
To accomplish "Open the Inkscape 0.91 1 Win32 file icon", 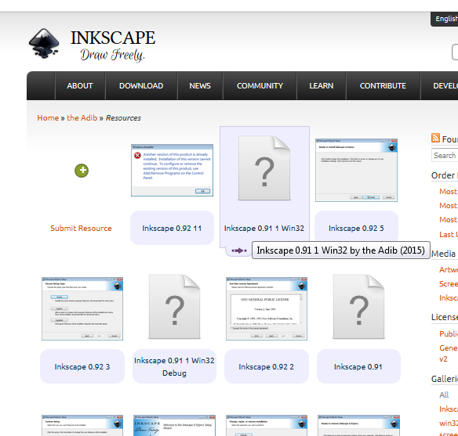I will 264,168.
